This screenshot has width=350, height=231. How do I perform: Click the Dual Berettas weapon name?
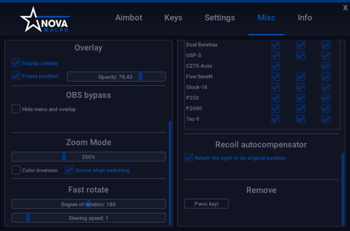(202, 45)
